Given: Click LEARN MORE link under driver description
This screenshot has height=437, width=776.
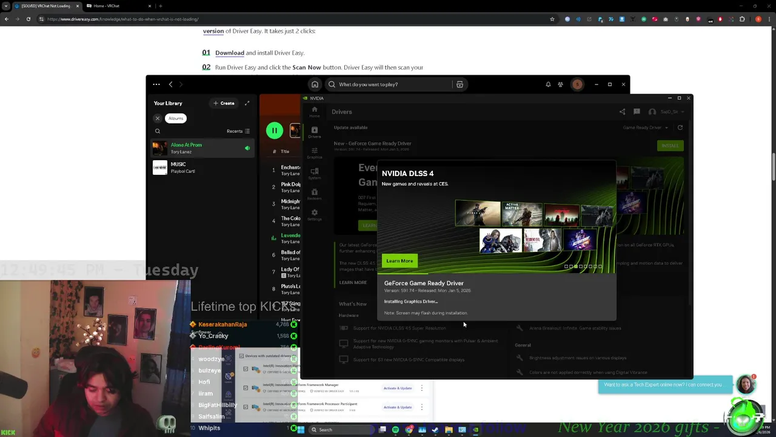Looking at the screenshot, I should pos(353,282).
